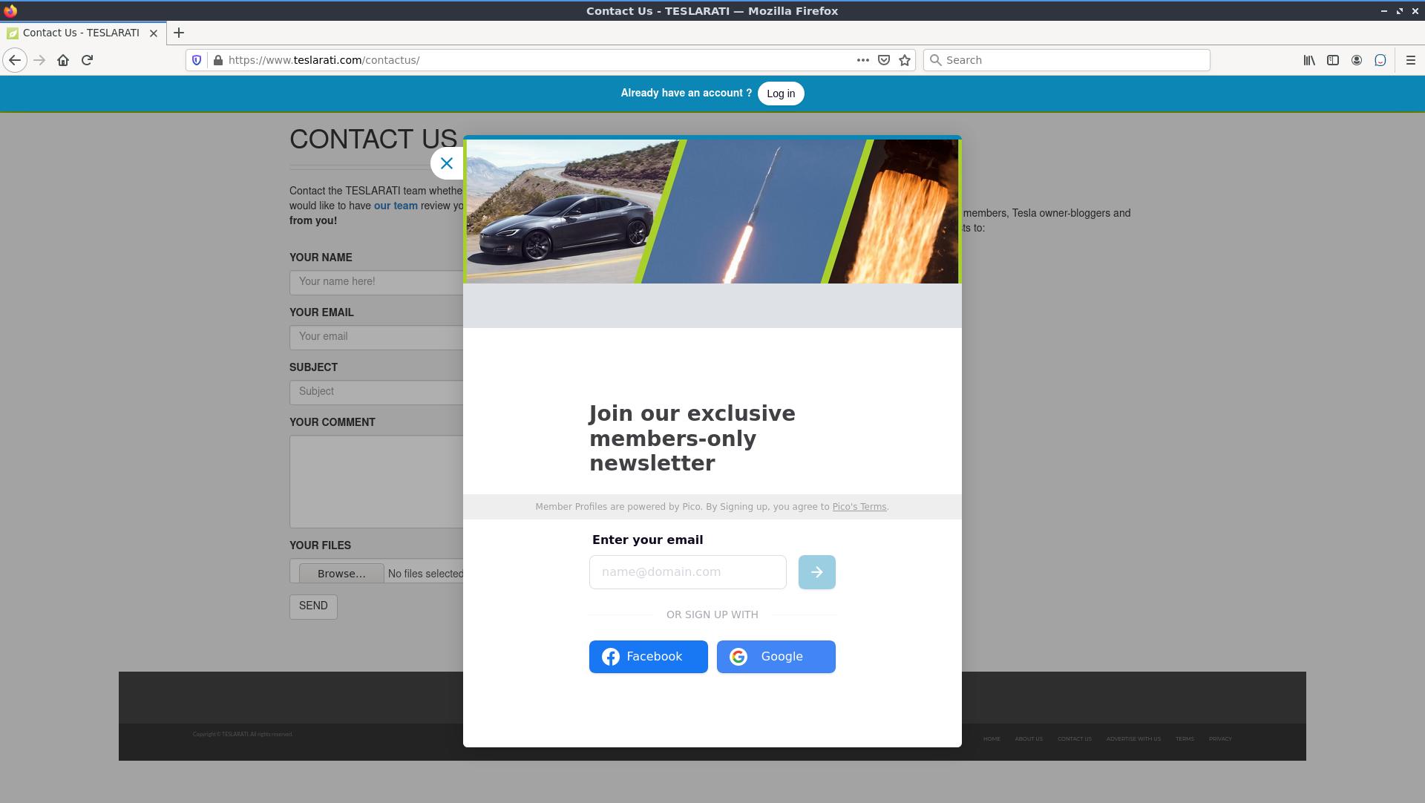The image size is (1425, 803).
Task: Sign up with Facebook
Action: [x=648, y=657]
